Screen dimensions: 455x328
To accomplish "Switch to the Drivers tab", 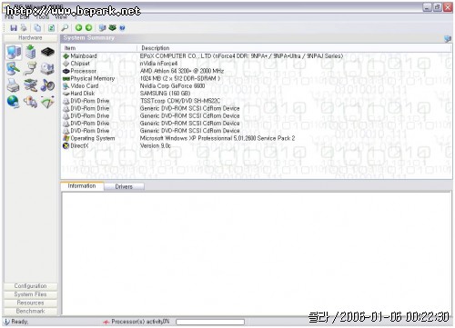I will (x=124, y=187).
